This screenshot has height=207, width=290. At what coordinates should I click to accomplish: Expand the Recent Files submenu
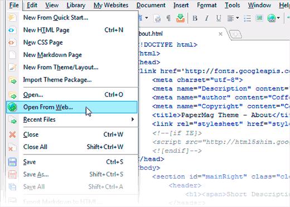point(72,119)
